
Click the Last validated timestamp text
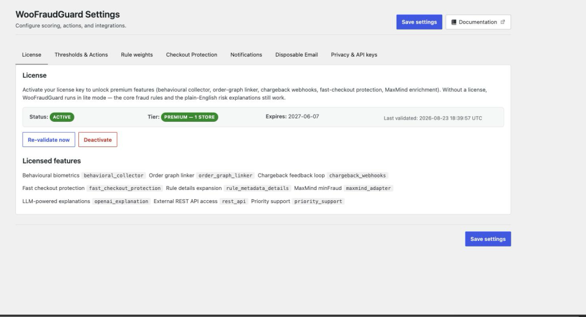[433, 118]
